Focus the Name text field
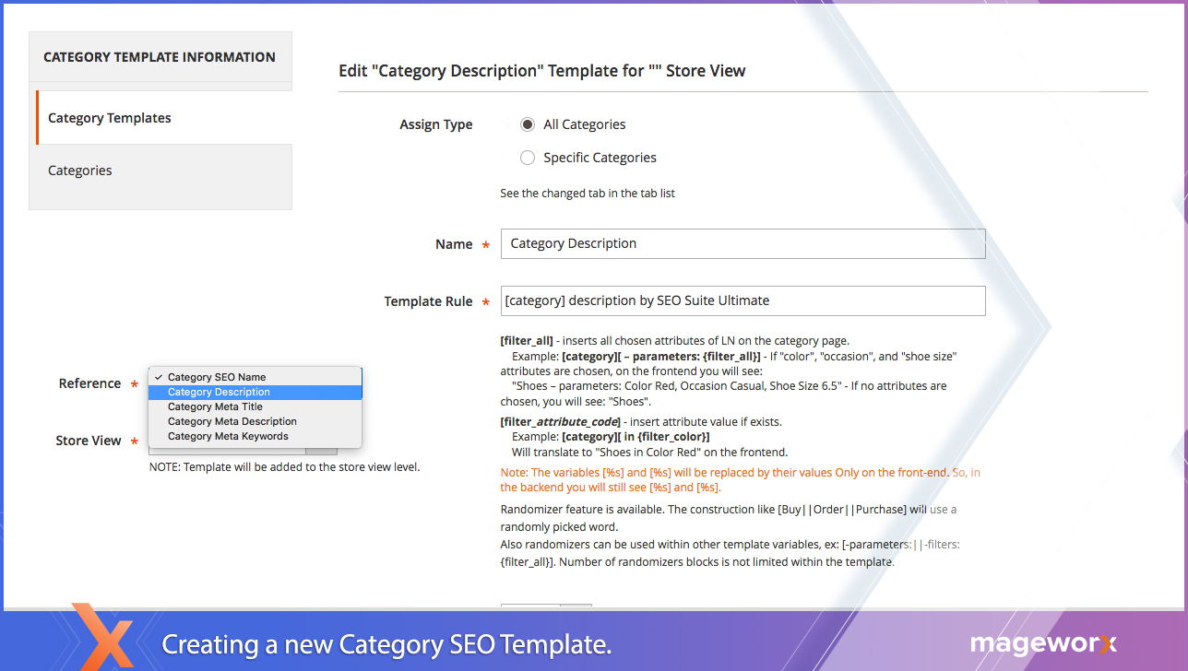 742,244
